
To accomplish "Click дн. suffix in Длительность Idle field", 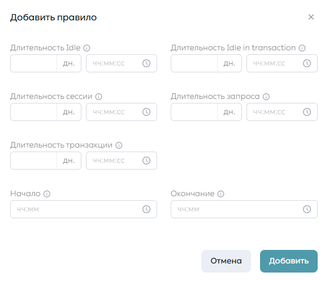I will (x=69, y=63).
